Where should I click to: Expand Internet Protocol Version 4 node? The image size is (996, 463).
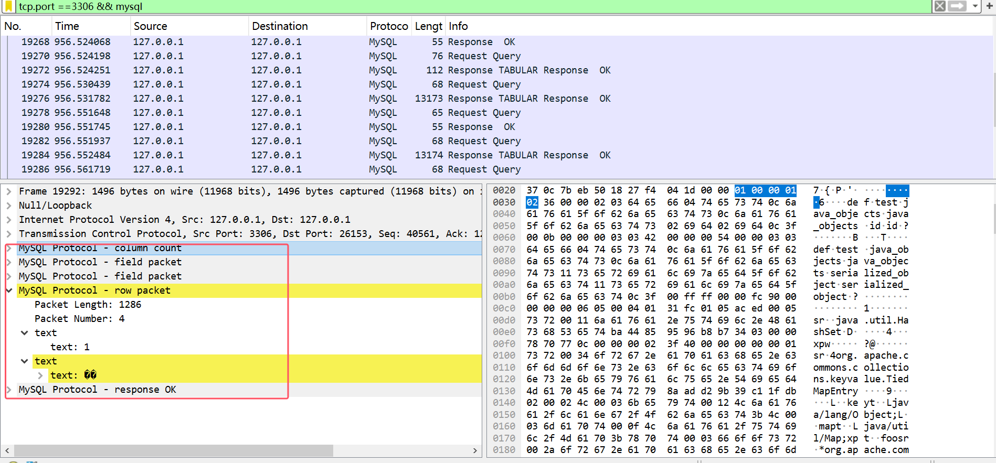9,220
